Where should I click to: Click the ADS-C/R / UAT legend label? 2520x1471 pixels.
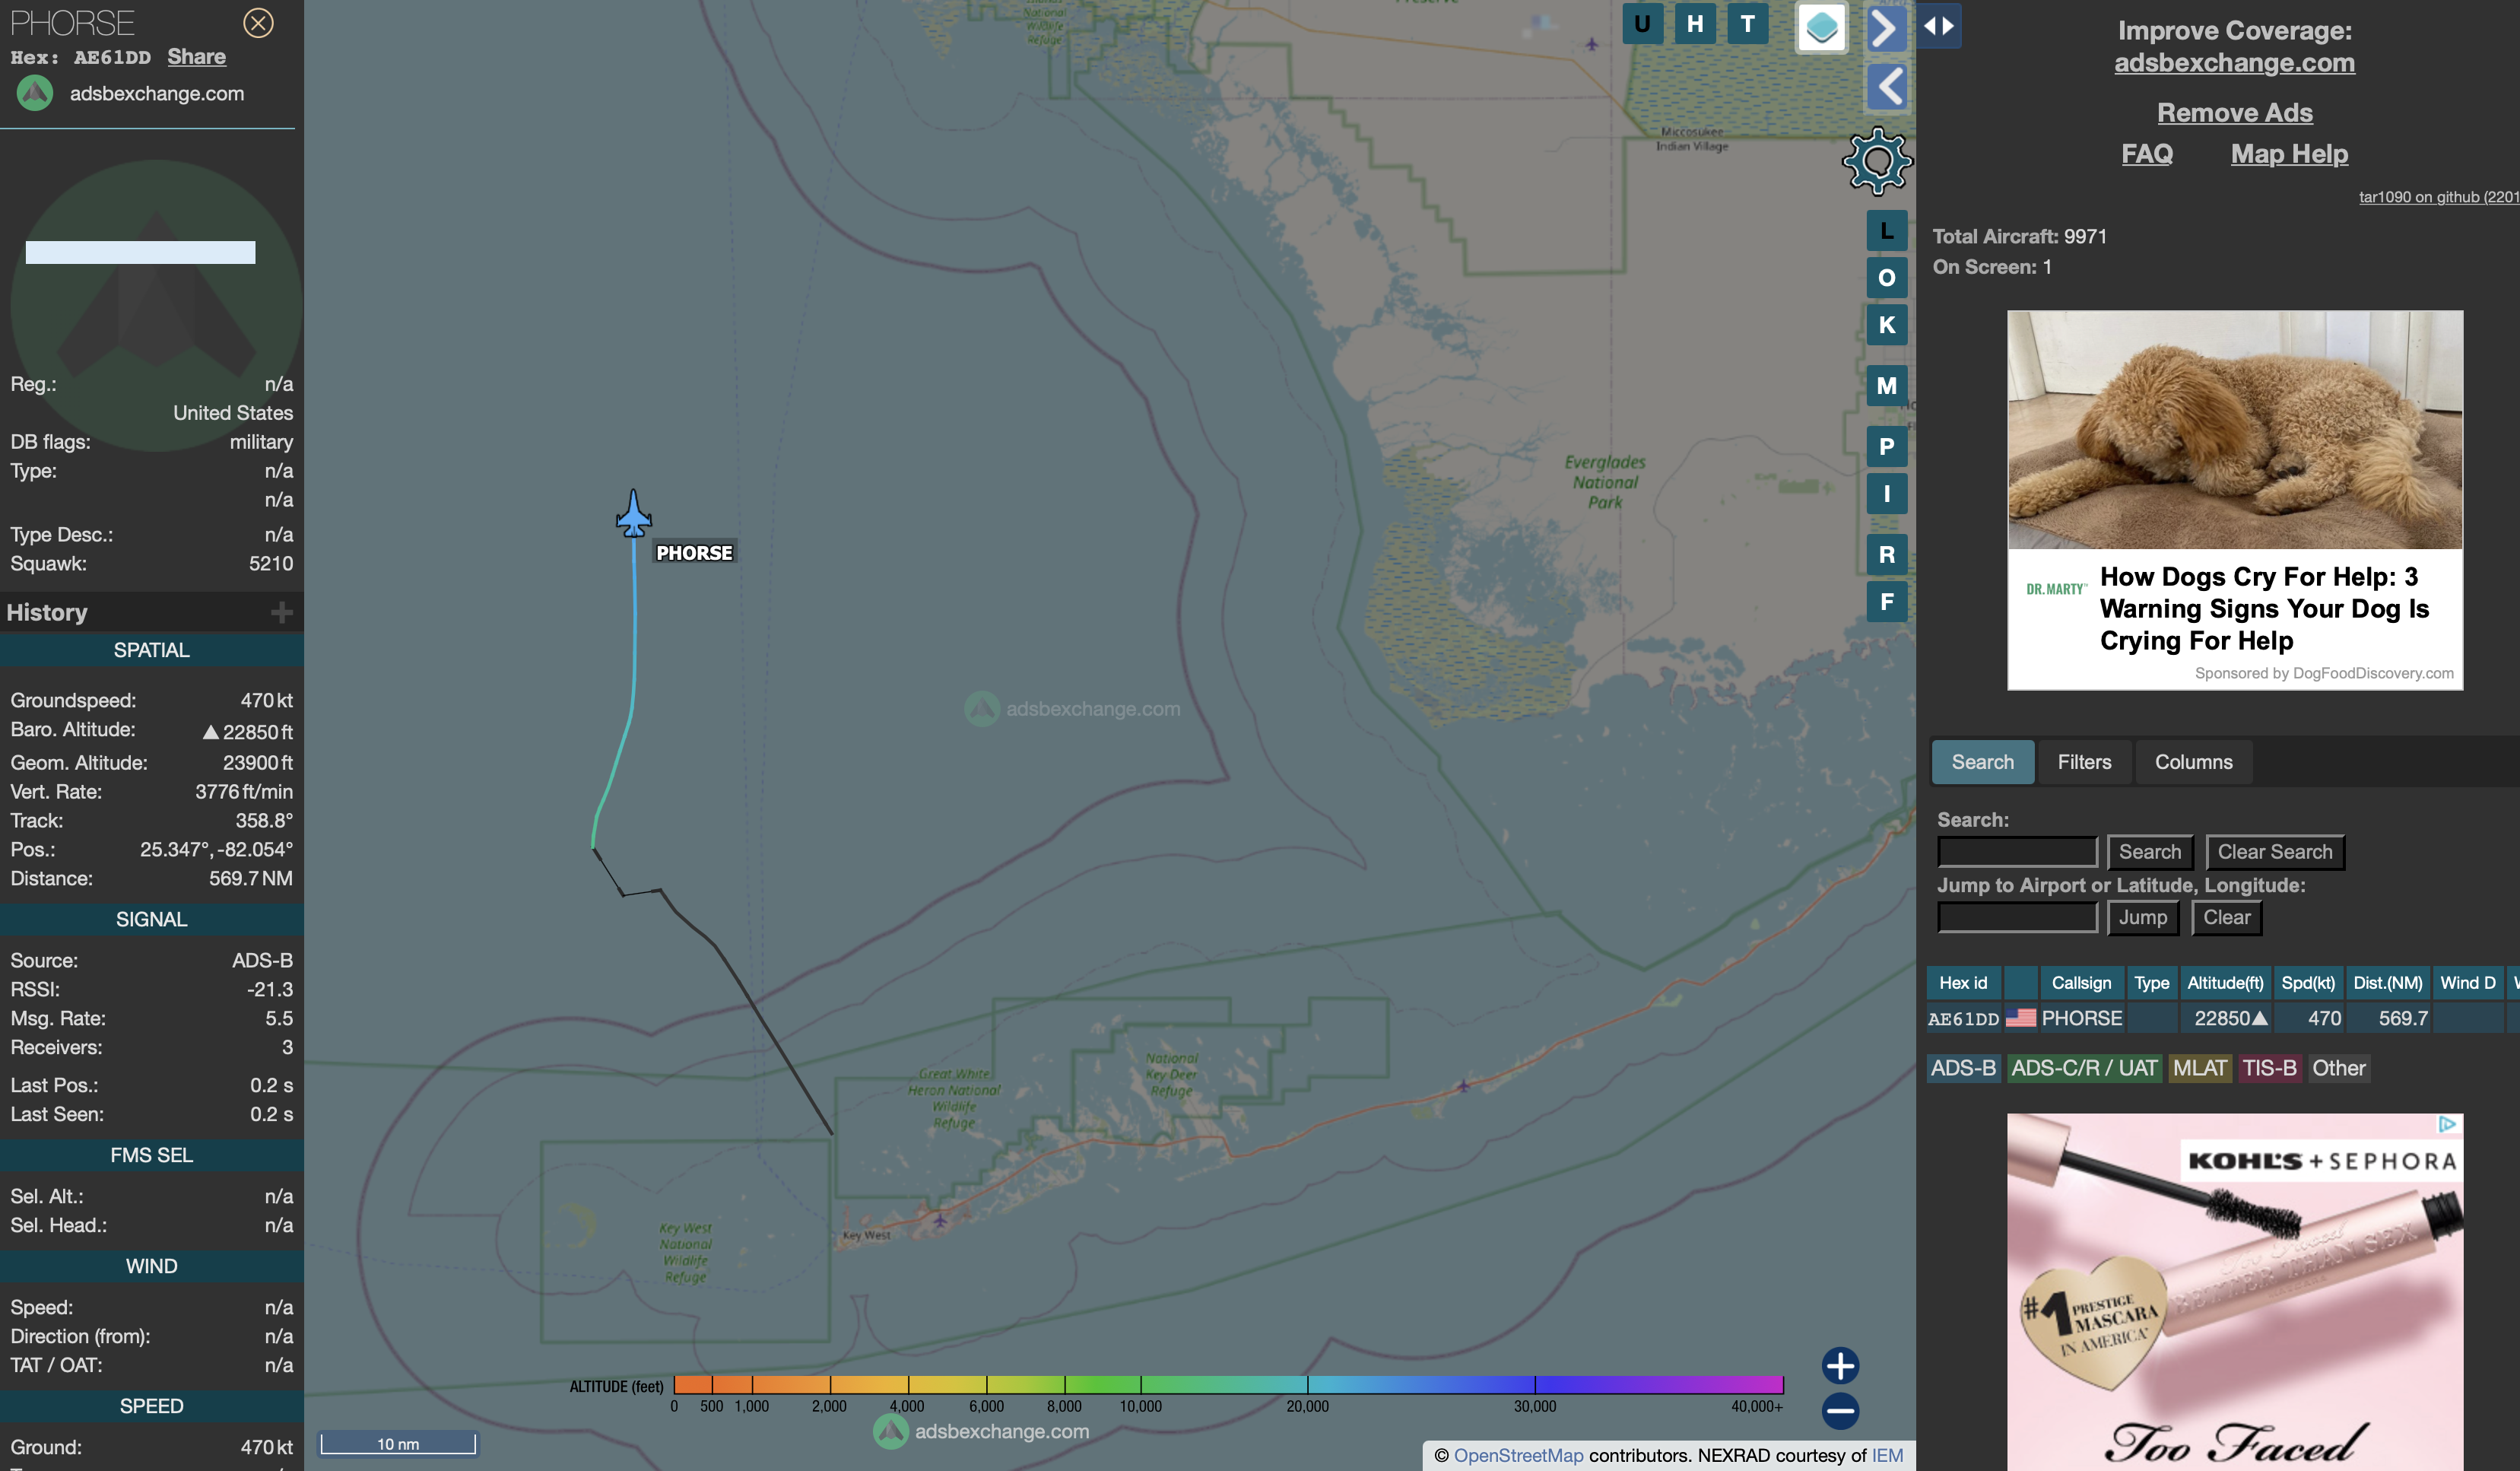2084,1068
